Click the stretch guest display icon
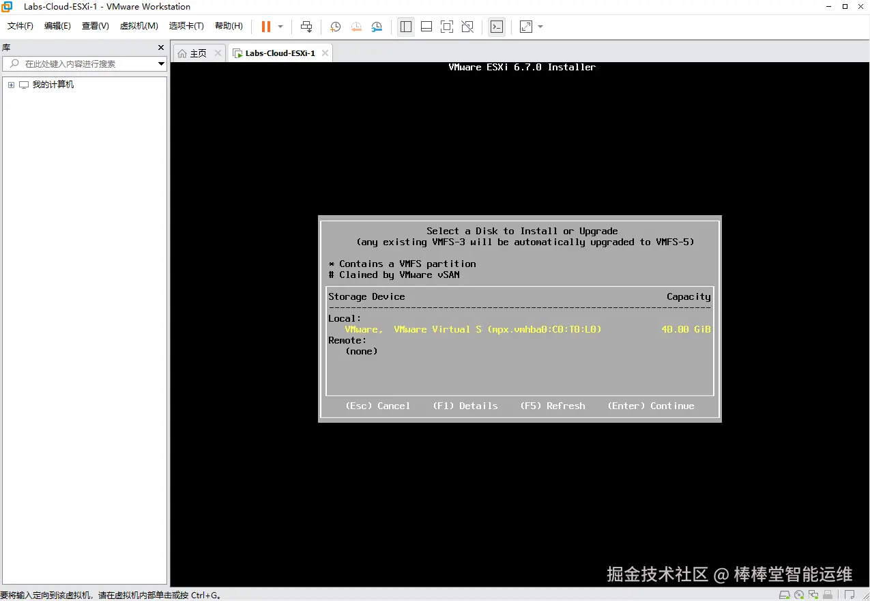 pyautogui.click(x=525, y=27)
